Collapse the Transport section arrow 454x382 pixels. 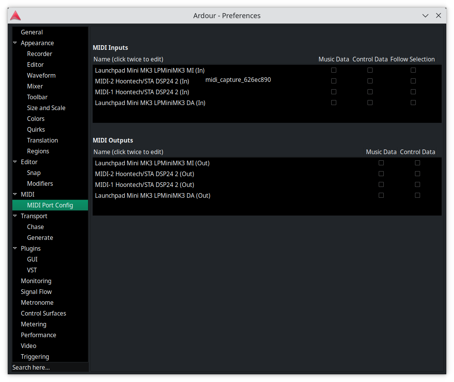[x=15, y=216]
